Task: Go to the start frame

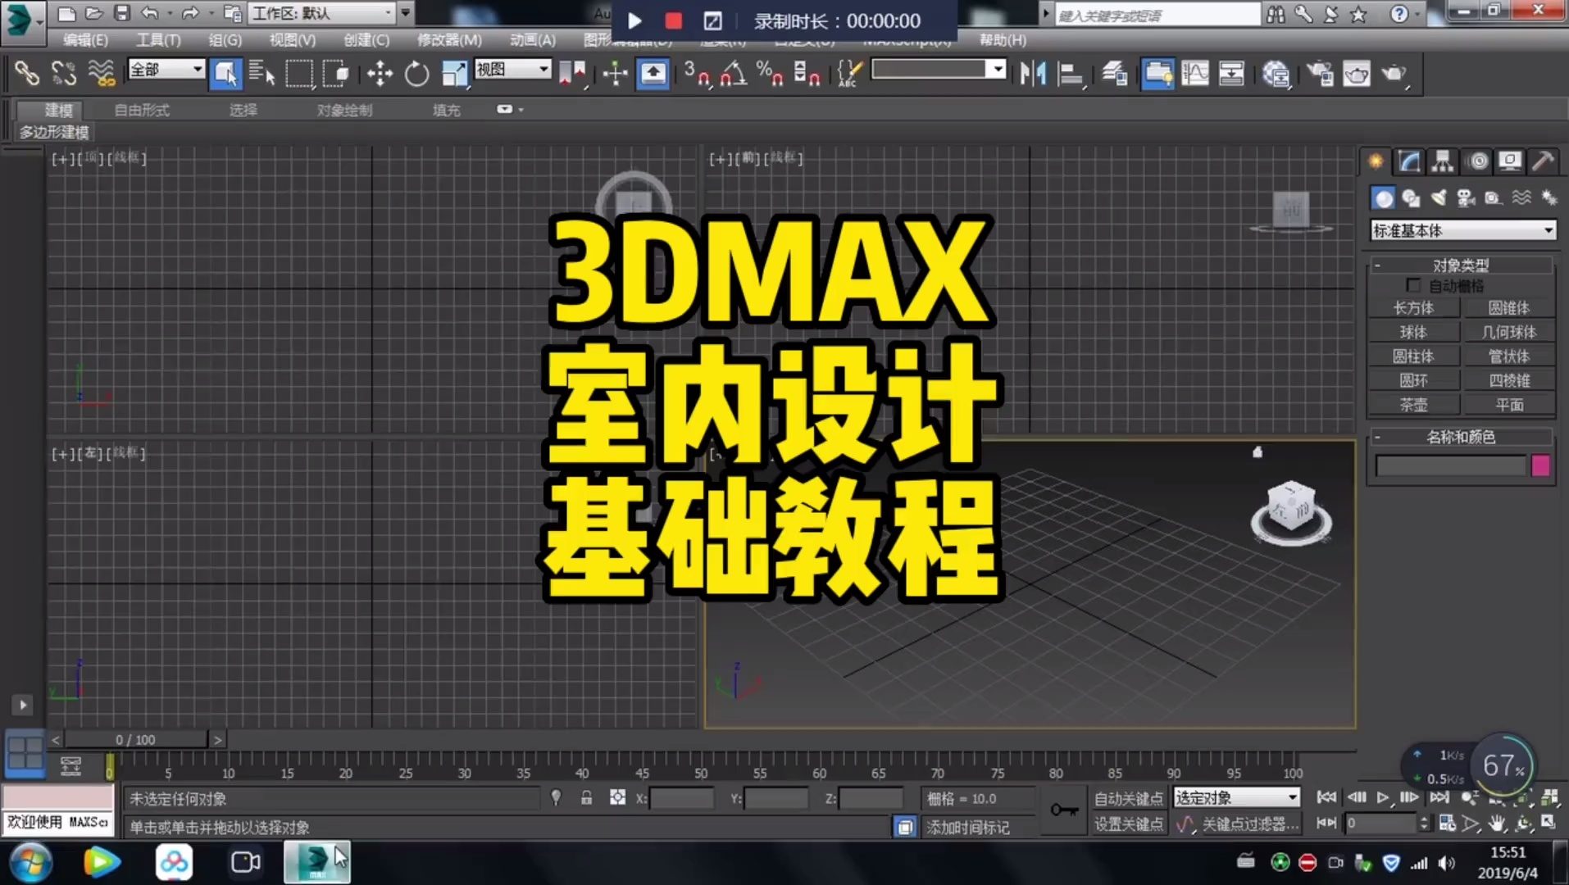Action: (1326, 797)
